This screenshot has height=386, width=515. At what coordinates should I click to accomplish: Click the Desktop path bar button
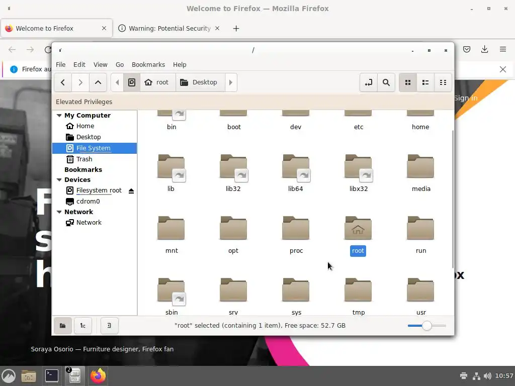tap(200, 82)
